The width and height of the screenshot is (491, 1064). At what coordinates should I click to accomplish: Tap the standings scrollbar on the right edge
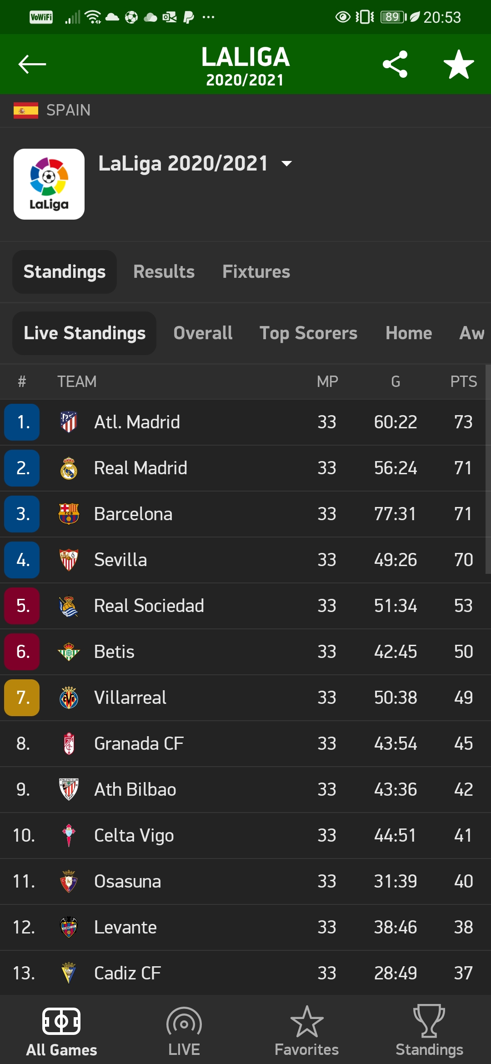point(488,468)
